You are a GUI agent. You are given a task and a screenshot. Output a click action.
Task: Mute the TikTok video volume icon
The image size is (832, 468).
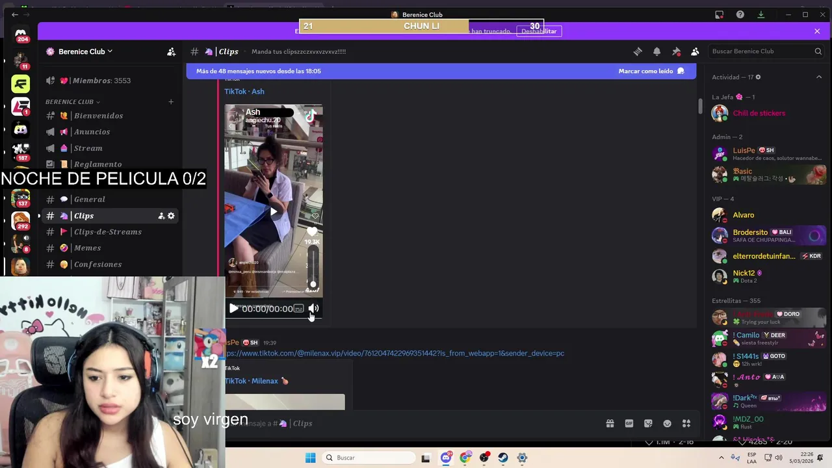(x=313, y=309)
